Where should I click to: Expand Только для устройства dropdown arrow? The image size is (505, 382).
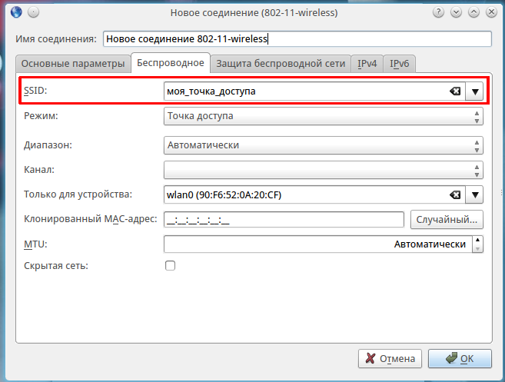tap(474, 195)
